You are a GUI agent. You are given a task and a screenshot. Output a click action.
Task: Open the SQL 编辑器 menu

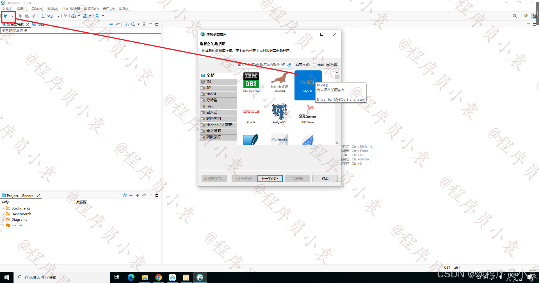tap(71, 9)
